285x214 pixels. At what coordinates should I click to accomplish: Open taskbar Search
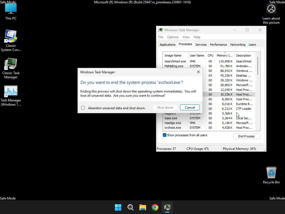point(130,207)
